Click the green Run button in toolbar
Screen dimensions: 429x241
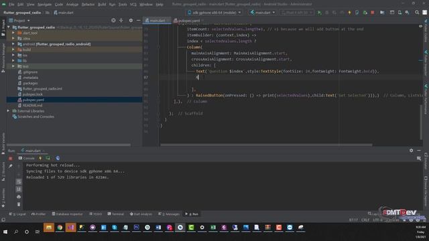tap(319, 13)
